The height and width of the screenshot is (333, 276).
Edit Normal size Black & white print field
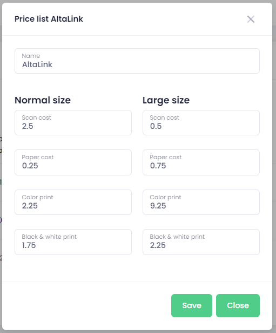[73, 242]
